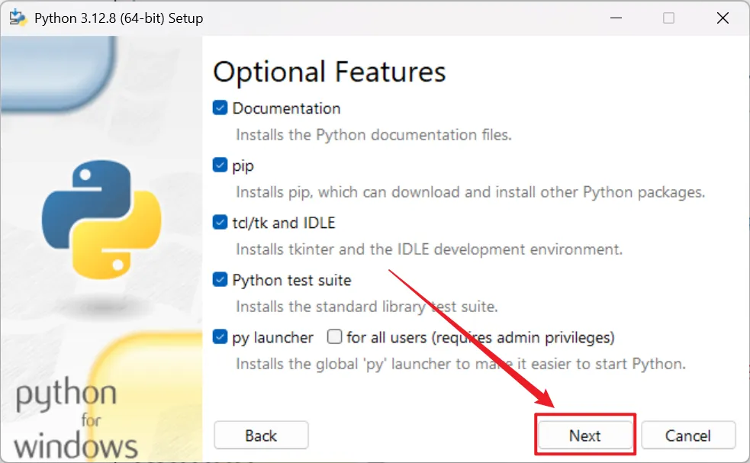The height and width of the screenshot is (463, 750).
Task: Toggle the py launcher checkbox
Action: (x=220, y=337)
